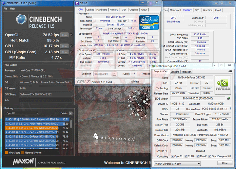Toggle the CPU test checkbox
This screenshot has height=169, width=236.
coord(71,46)
